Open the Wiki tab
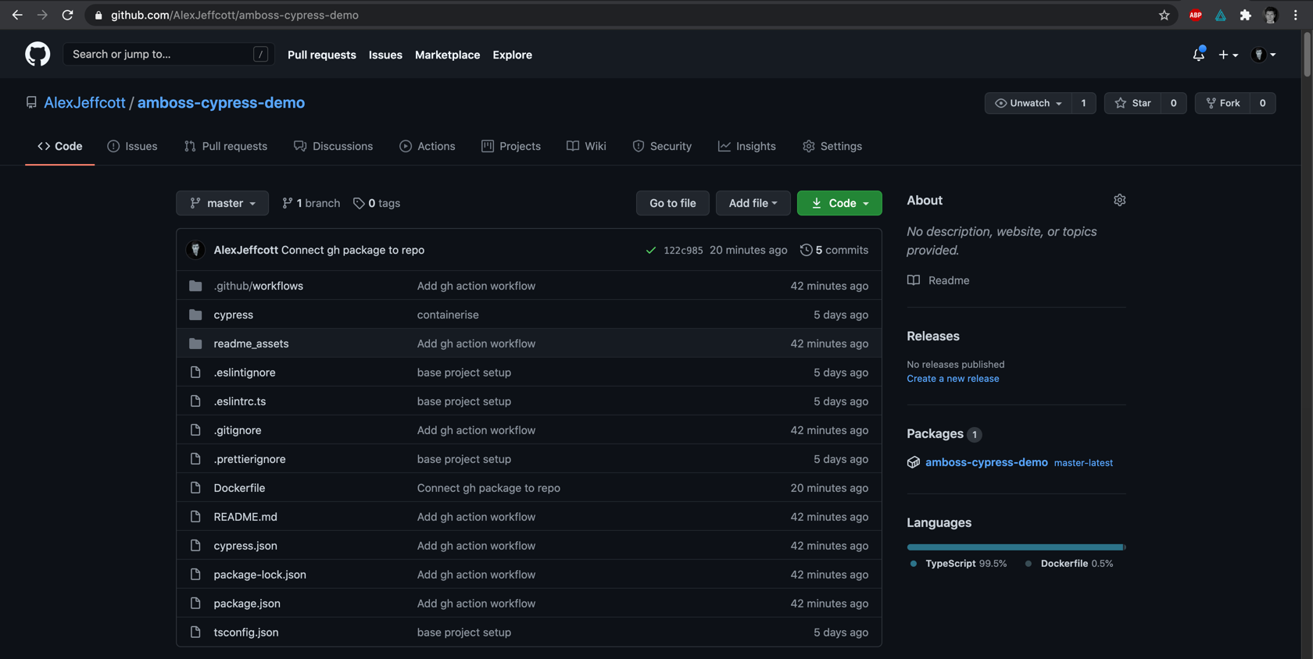This screenshot has height=659, width=1313. (x=586, y=146)
